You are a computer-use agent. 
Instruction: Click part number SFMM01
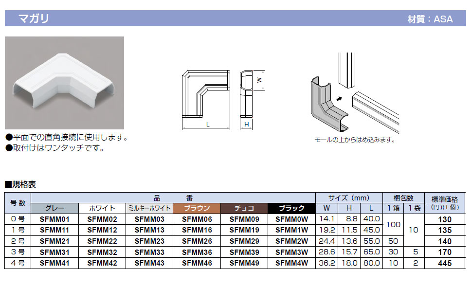(54, 219)
